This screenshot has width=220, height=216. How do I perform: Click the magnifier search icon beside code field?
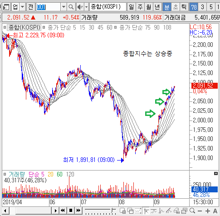71,7
